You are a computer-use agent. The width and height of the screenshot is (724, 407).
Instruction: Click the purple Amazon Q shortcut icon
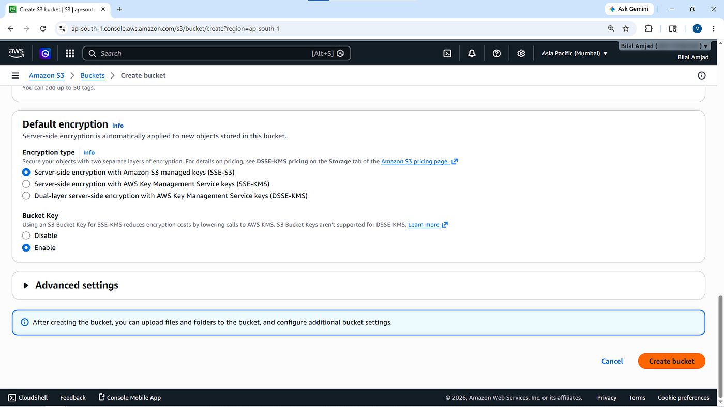[46, 53]
